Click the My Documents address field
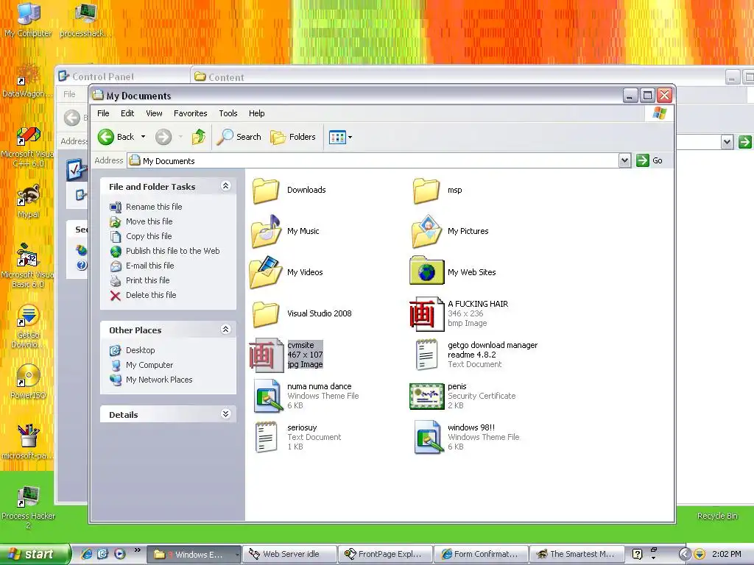 click(x=373, y=160)
